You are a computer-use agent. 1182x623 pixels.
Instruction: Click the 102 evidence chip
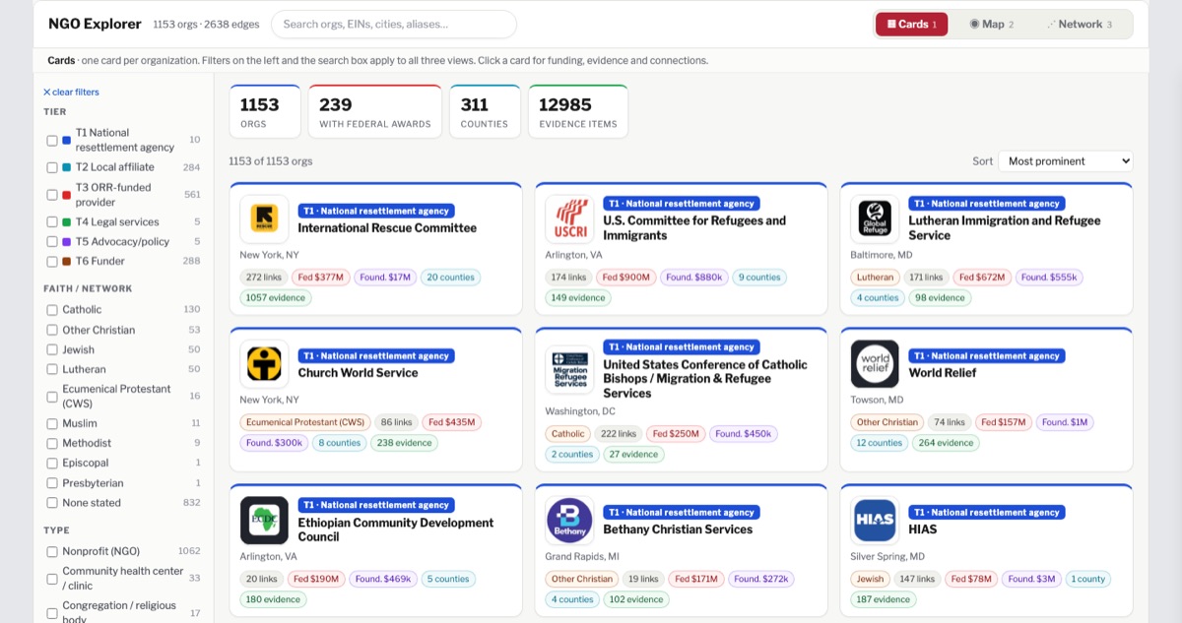coord(636,599)
